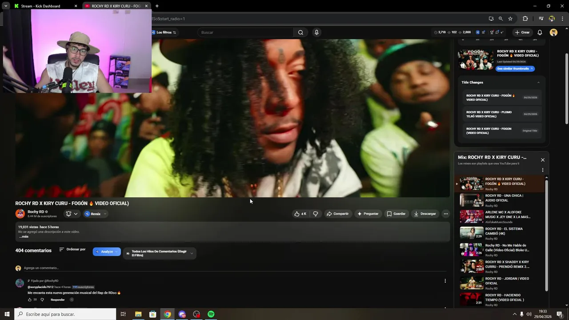Dislike the pinned comment
Screen dimensions: 569x320
(42, 300)
